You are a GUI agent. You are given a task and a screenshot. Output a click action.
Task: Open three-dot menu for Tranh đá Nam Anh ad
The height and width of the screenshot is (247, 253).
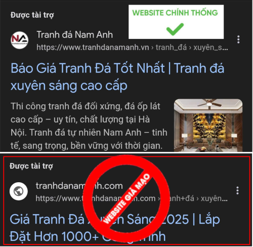click(x=238, y=39)
